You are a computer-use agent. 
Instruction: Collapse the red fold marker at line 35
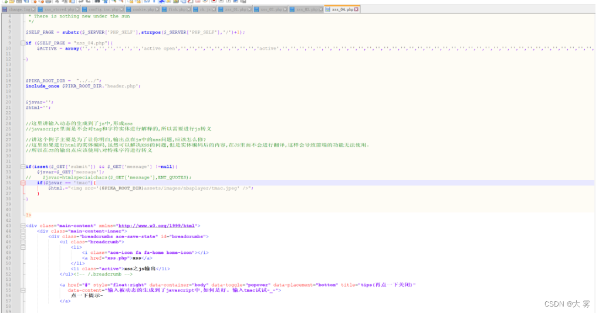(23, 183)
